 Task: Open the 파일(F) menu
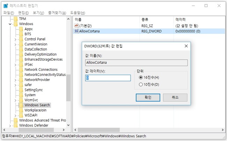pos(9,13)
